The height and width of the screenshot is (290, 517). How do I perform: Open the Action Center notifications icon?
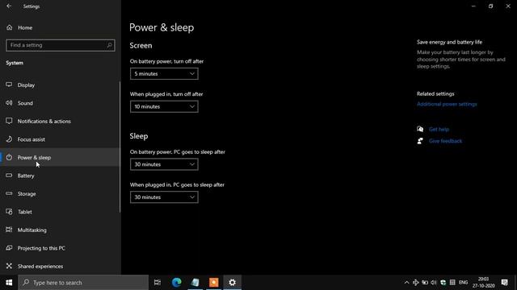[x=504, y=283]
